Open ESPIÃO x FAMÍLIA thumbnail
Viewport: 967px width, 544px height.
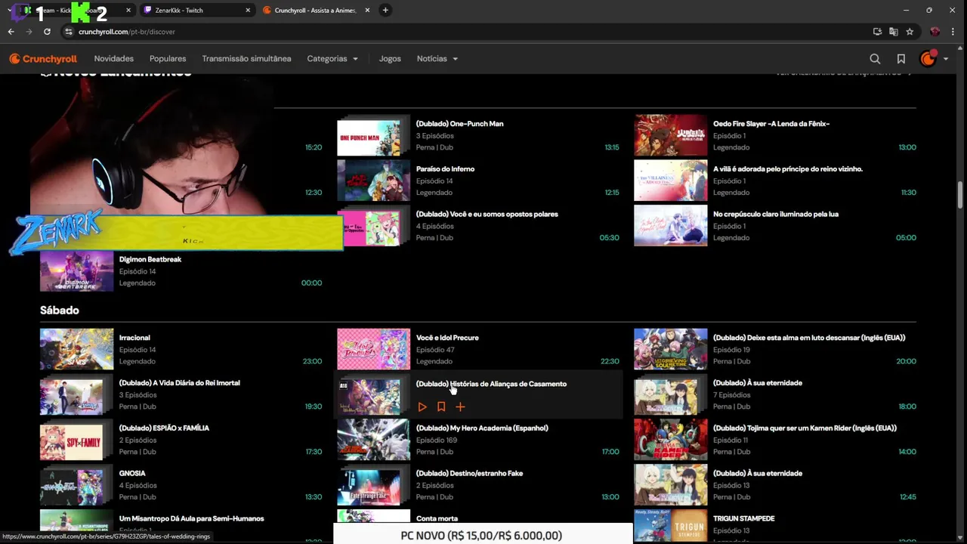(76, 440)
